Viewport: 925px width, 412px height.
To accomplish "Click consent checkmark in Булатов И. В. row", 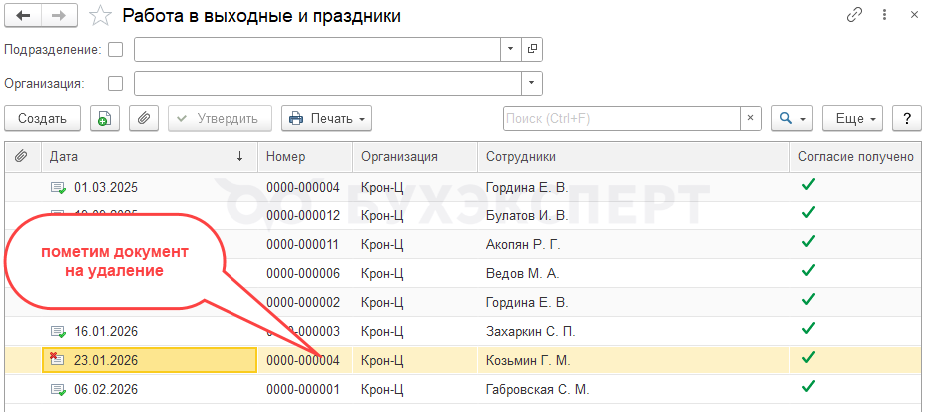I will [x=808, y=212].
